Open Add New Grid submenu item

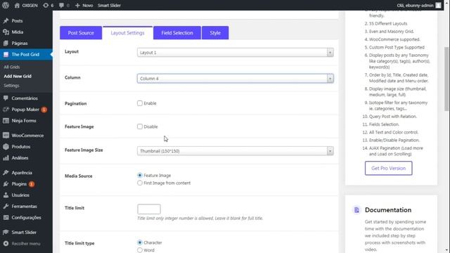(18, 77)
